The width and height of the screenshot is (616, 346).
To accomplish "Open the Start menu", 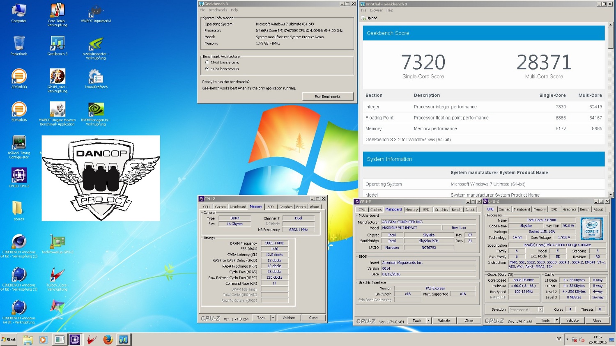I will tap(9, 339).
